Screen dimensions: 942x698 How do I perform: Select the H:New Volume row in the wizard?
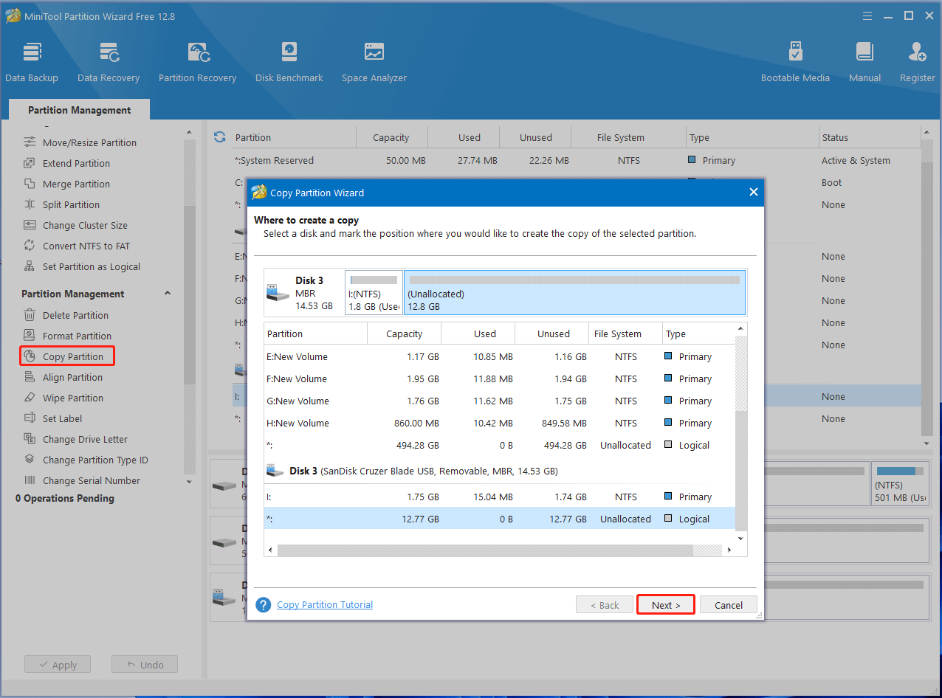coord(500,423)
